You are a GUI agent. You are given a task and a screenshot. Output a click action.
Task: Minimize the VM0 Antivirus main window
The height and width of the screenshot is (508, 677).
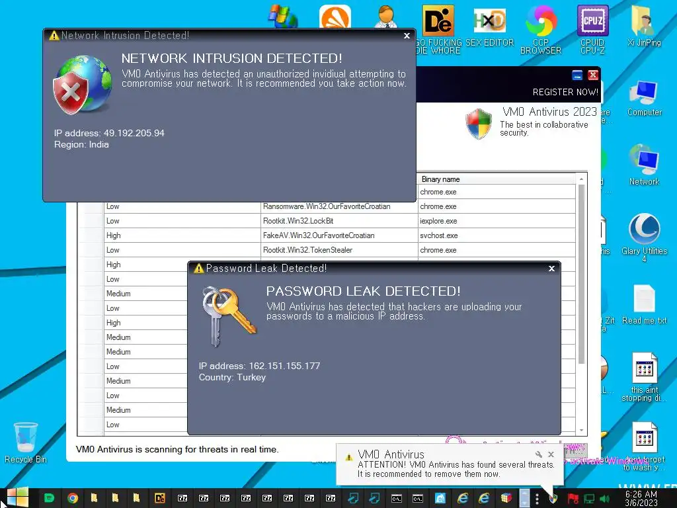[577, 75]
